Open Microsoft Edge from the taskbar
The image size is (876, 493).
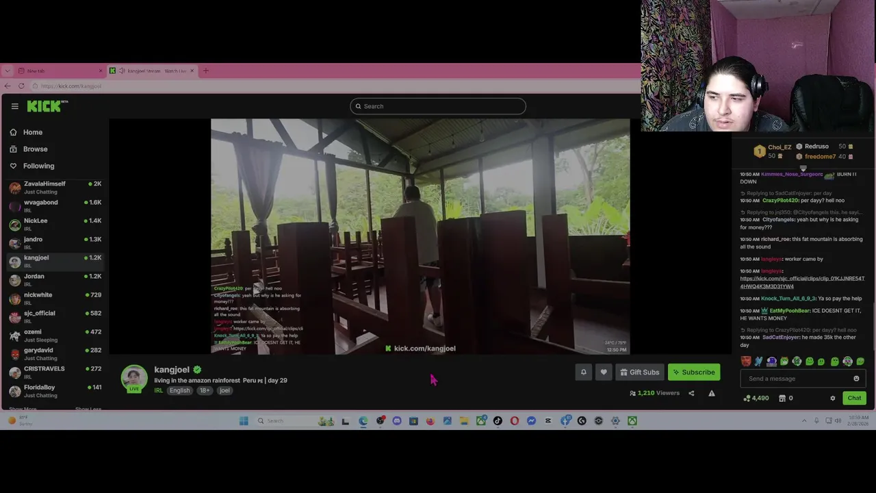click(x=363, y=421)
